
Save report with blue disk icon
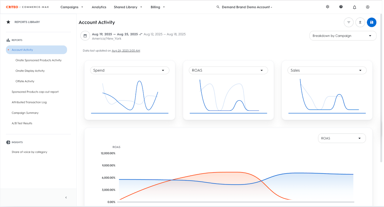(x=371, y=22)
